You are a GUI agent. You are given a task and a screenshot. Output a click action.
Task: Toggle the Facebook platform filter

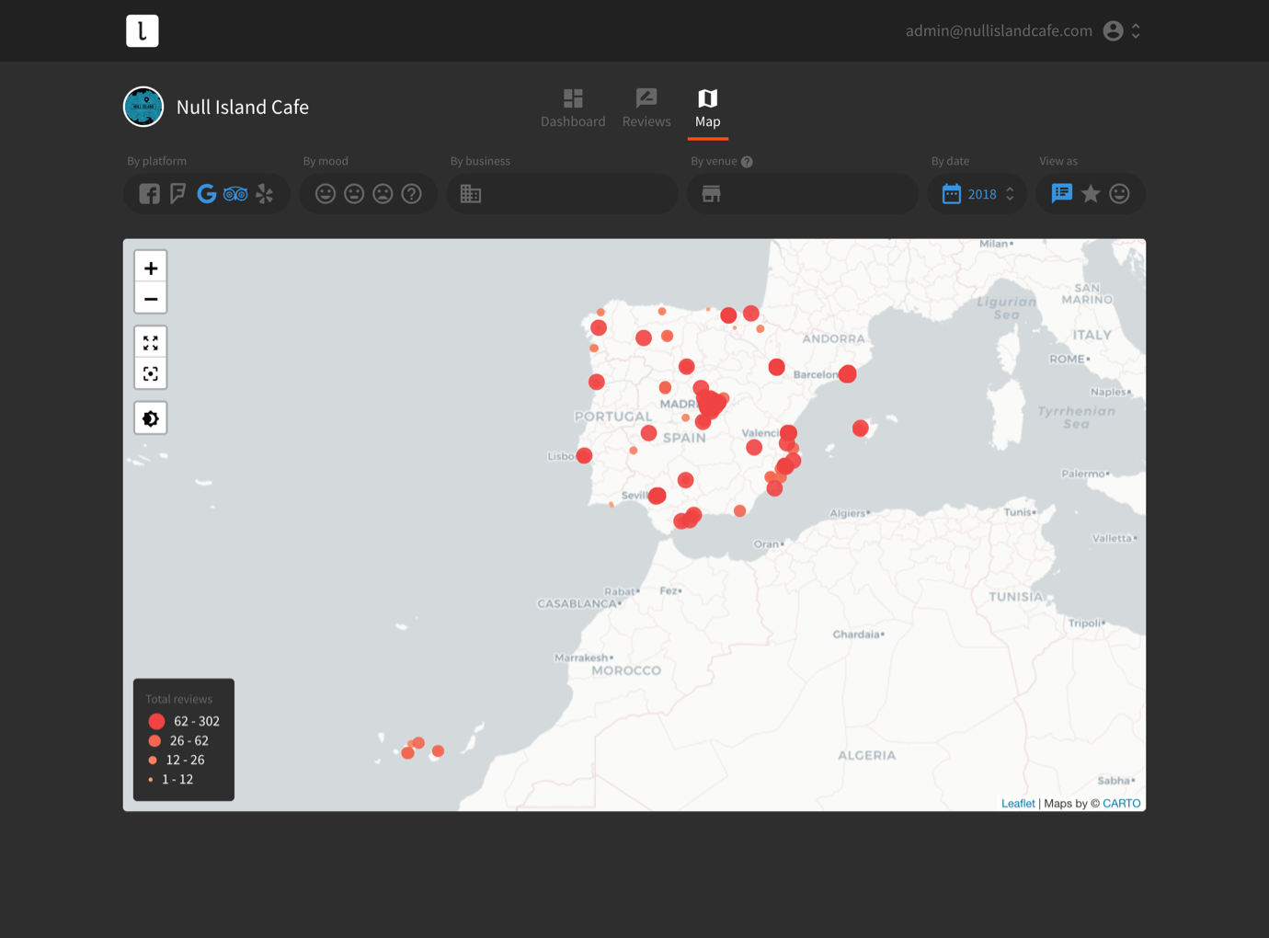(x=150, y=194)
